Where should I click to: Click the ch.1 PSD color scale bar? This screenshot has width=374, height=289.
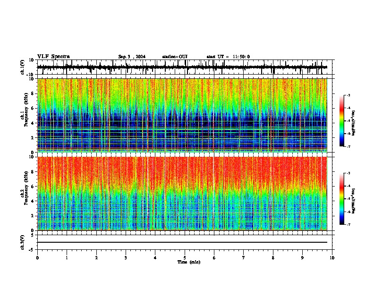[342, 121]
